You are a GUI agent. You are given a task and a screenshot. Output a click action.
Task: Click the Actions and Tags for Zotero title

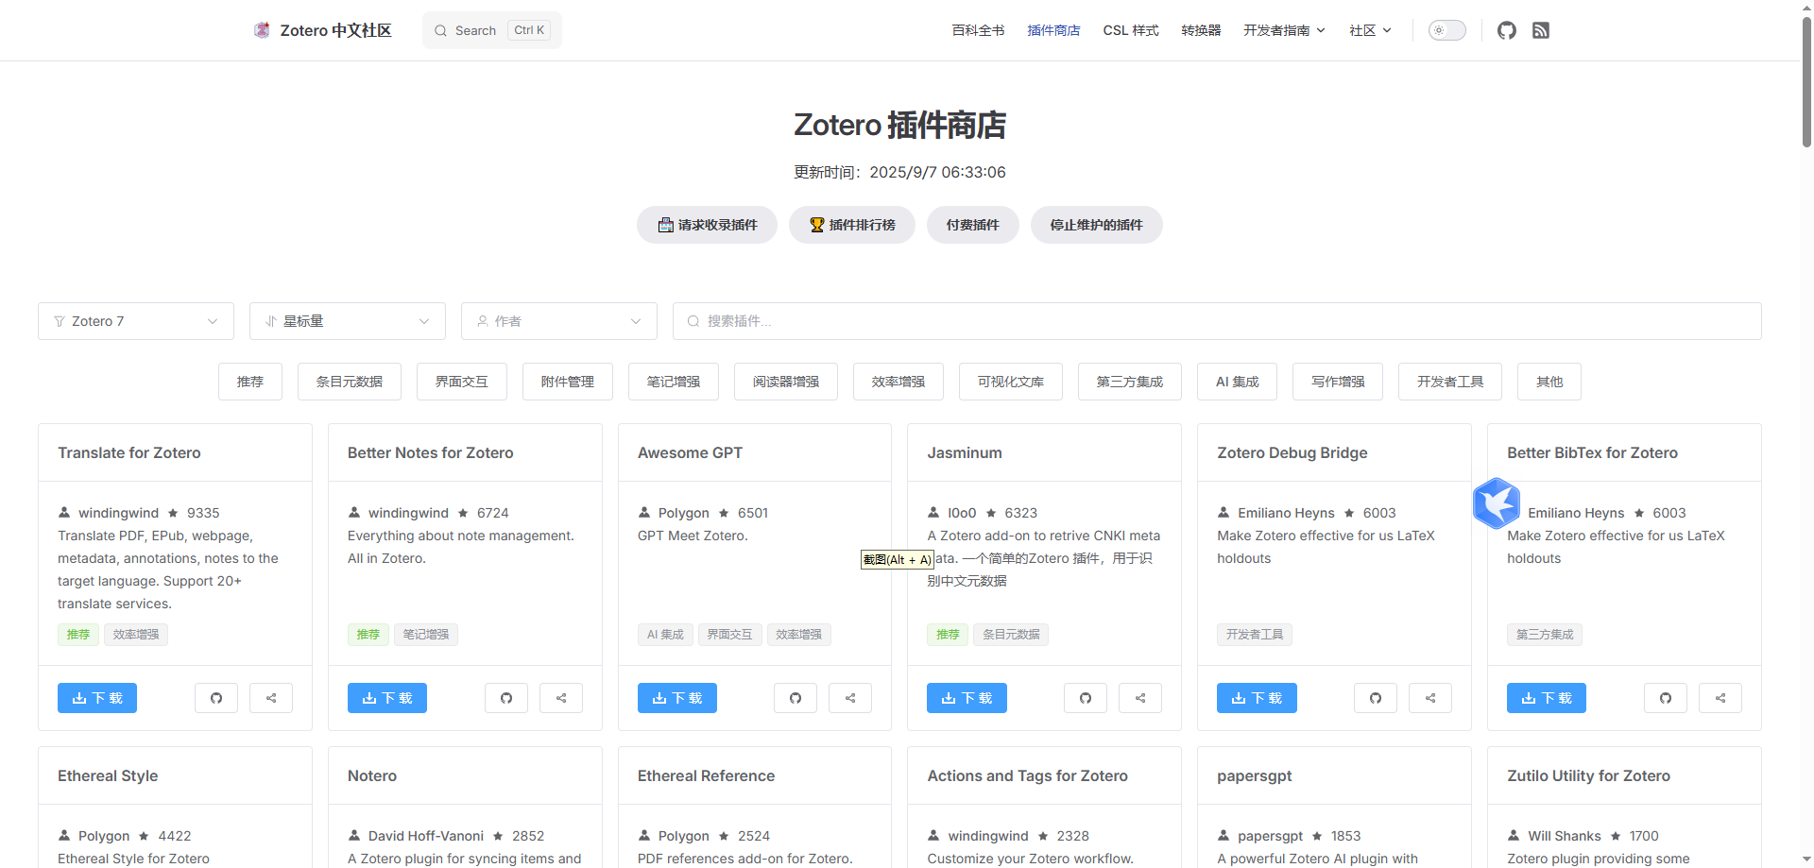(x=1027, y=775)
